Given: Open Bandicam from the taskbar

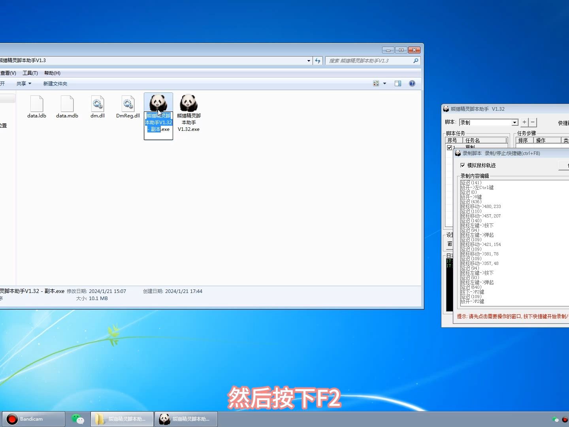Looking at the screenshot, I should [x=33, y=419].
